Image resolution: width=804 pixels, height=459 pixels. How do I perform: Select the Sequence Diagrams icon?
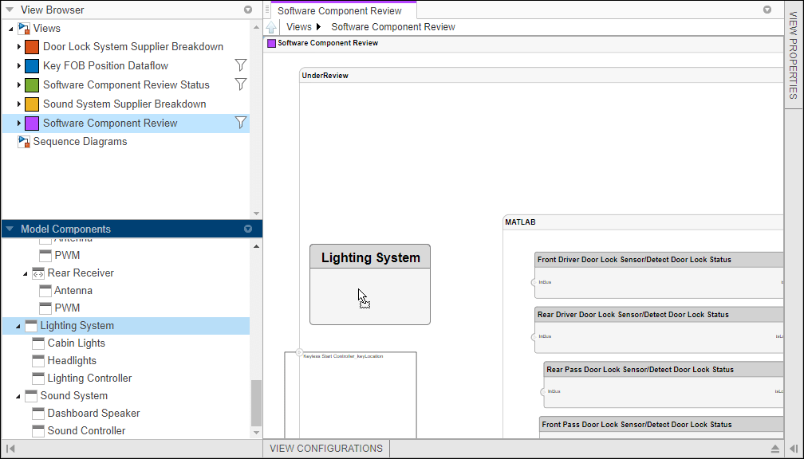(23, 141)
